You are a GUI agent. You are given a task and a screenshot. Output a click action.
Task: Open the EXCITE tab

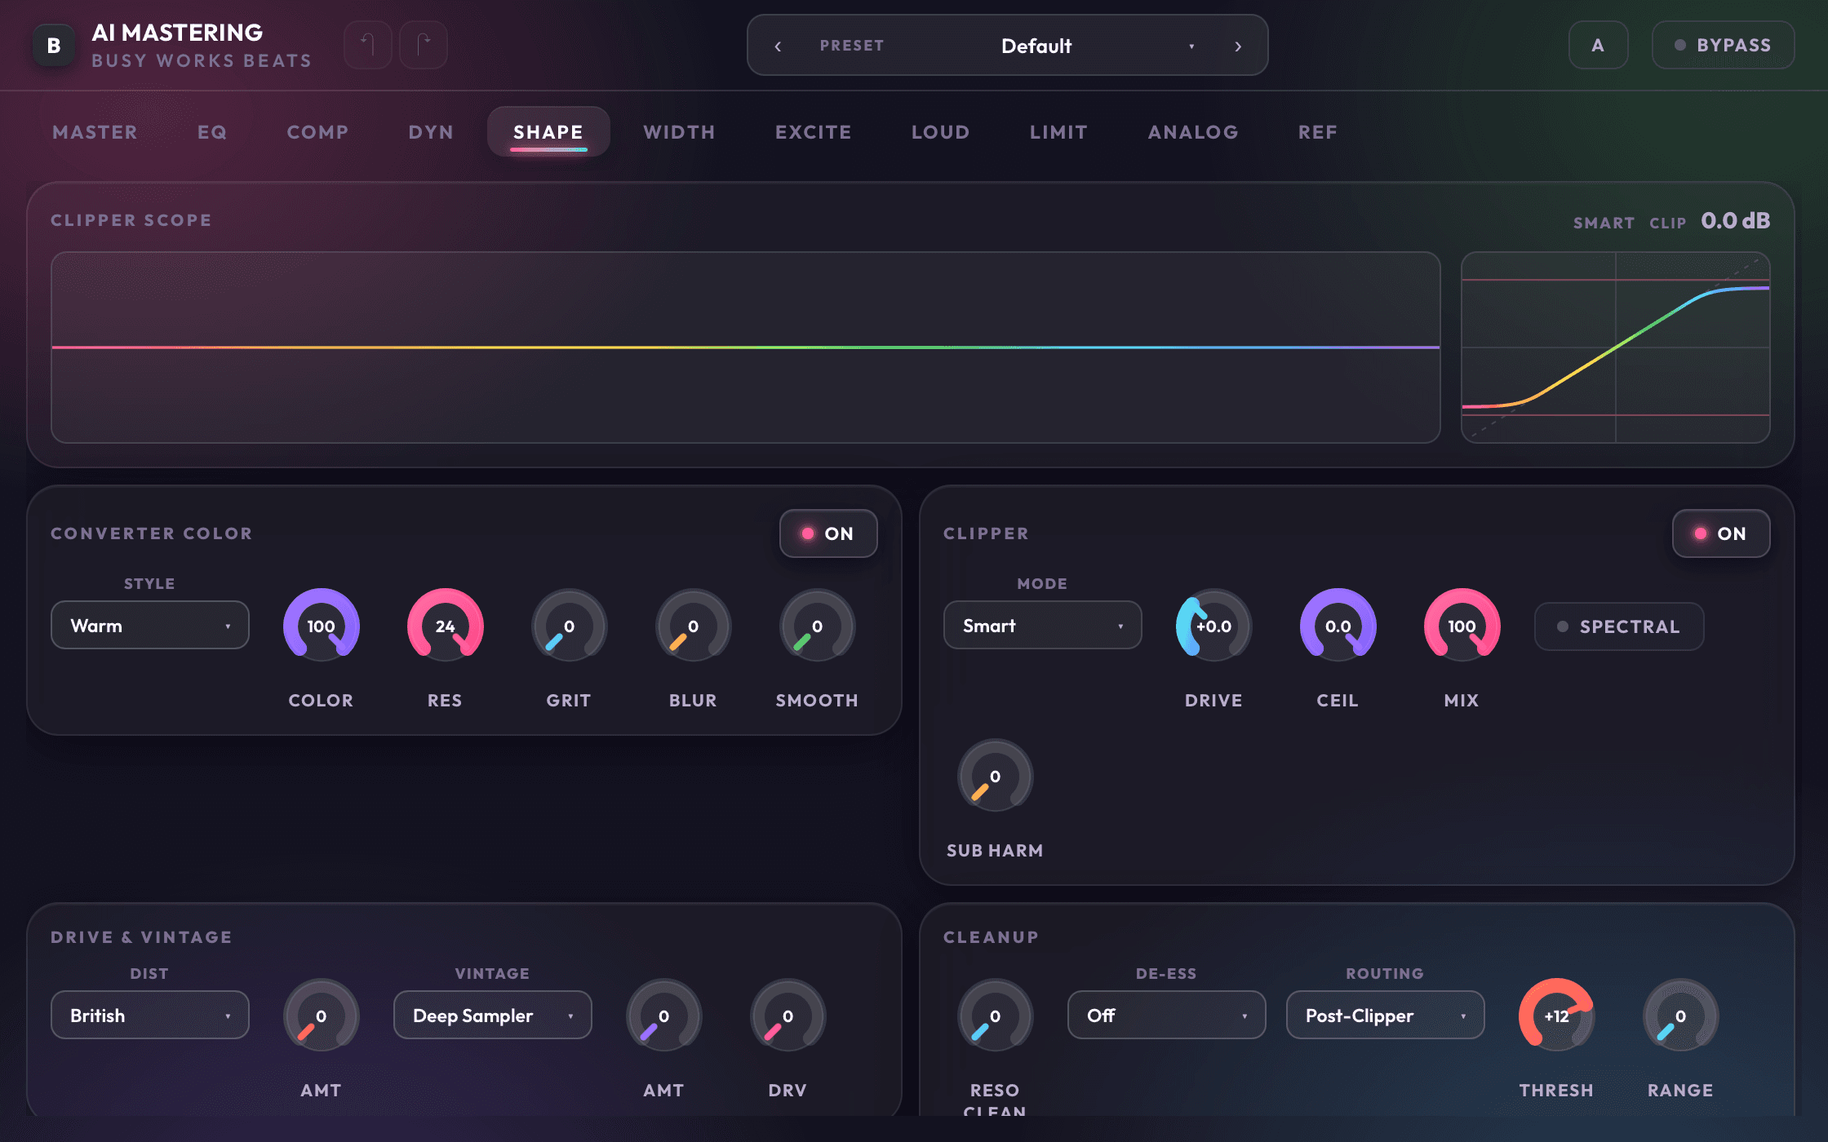tap(814, 132)
